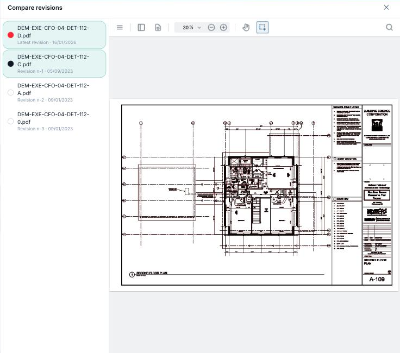This screenshot has width=400, height=353.
Task: Click the A-109 sheet number on drawing
Action: tap(377, 279)
